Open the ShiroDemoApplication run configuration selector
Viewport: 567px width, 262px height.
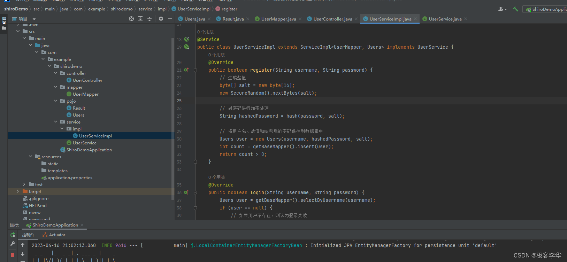pyautogui.click(x=546, y=9)
